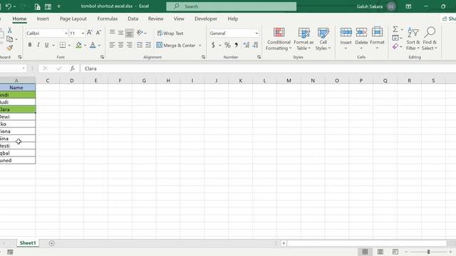The height and width of the screenshot is (256, 456).
Task: Select Sheet1 tab
Action: click(x=28, y=243)
